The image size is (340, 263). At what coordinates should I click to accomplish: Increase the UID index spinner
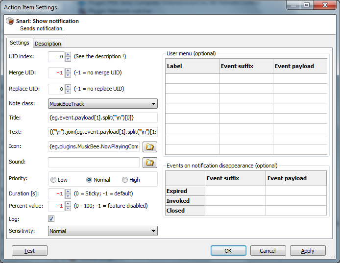[x=68, y=54]
